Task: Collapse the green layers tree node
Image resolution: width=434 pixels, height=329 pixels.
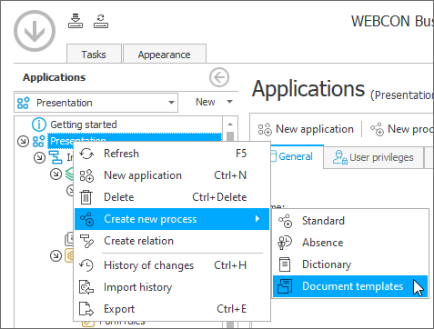Action: pyautogui.click(x=56, y=174)
